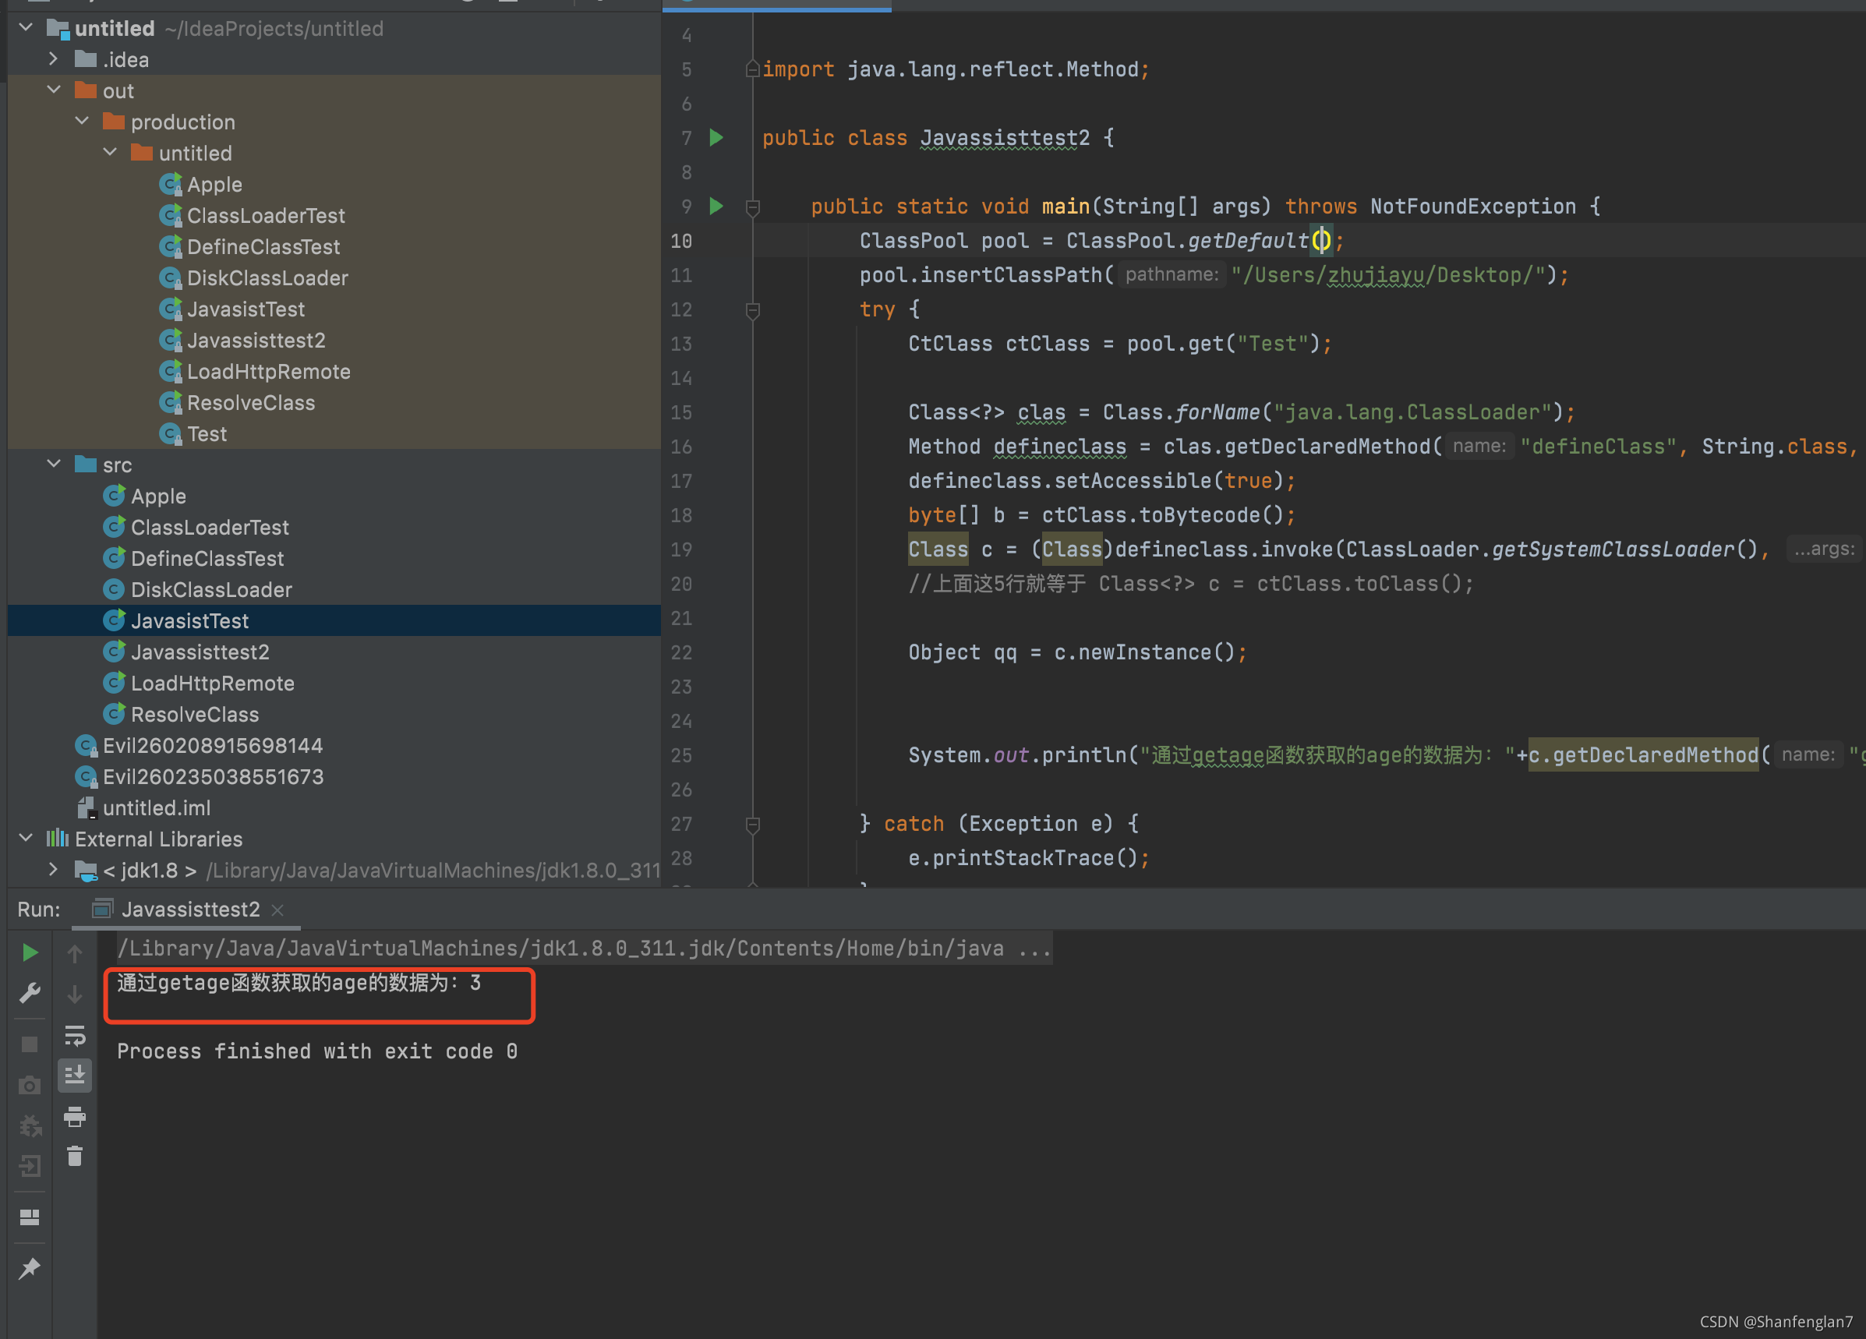
Task: Expand the jdk1.8 library node
Action: tap(55, 870)
